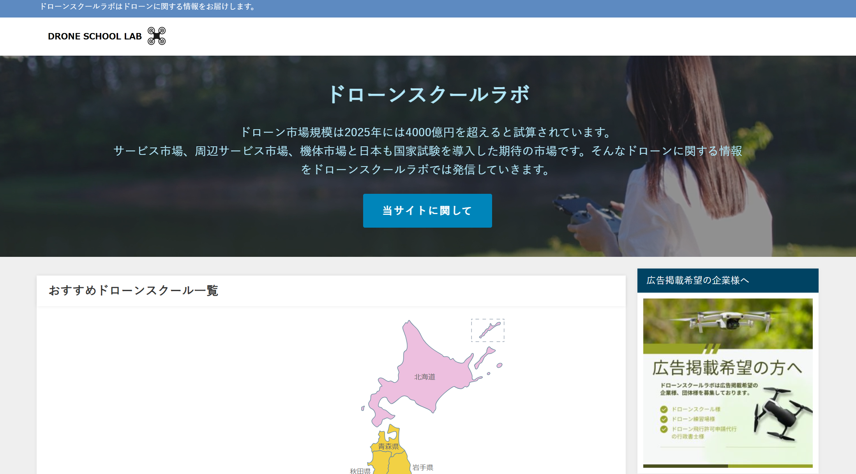Click the 秋田県 map label
Image resolution: width=856 pixels, height=474 pixels.
click(x=360, y=470)
